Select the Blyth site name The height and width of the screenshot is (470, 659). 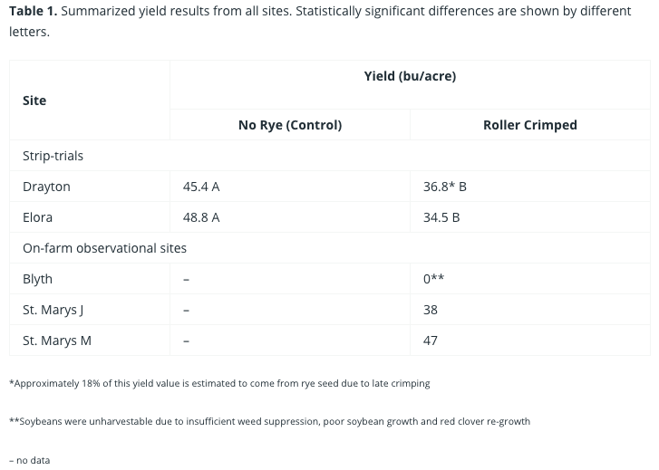pyautogui.click(x=38, y=279)
